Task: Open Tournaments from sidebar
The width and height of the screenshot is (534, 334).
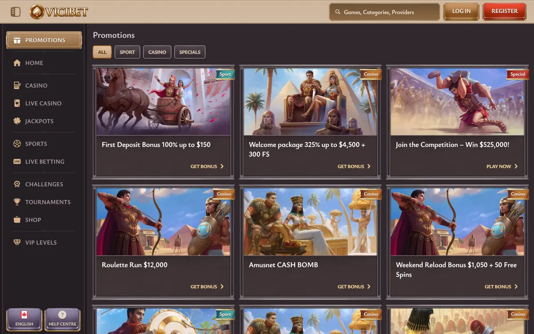Action: [x=44, y=202]
